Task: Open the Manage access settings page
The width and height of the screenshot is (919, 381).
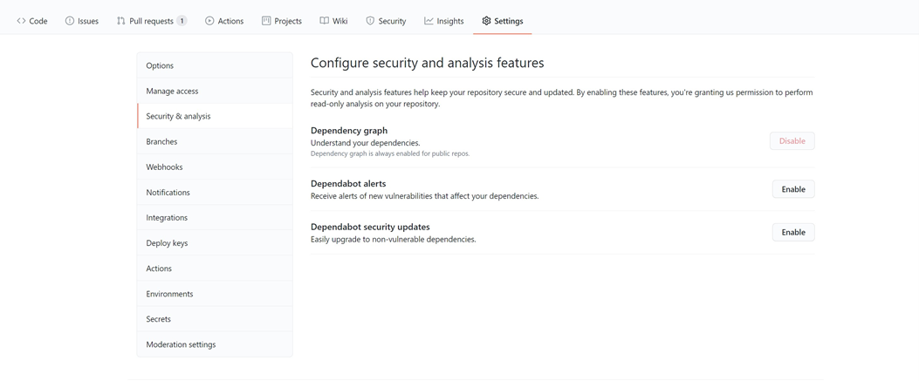Action: click(172, 91)
